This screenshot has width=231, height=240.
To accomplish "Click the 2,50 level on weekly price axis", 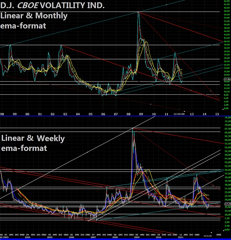I will (x=228, y=226).
